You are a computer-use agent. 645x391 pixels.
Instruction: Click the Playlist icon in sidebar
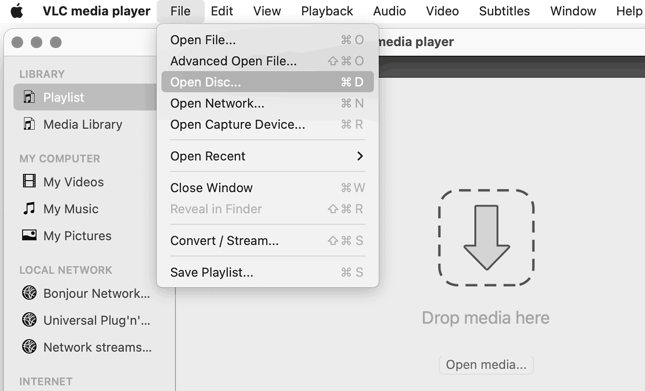point(29,98)
